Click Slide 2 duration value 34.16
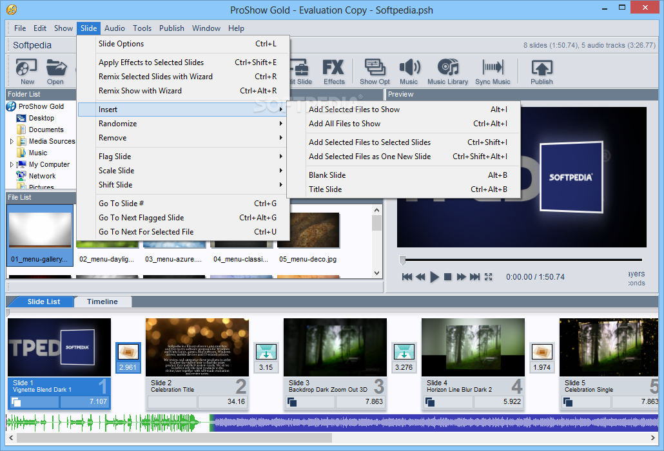This screenshot has height=451, width=664. point(236,401)
